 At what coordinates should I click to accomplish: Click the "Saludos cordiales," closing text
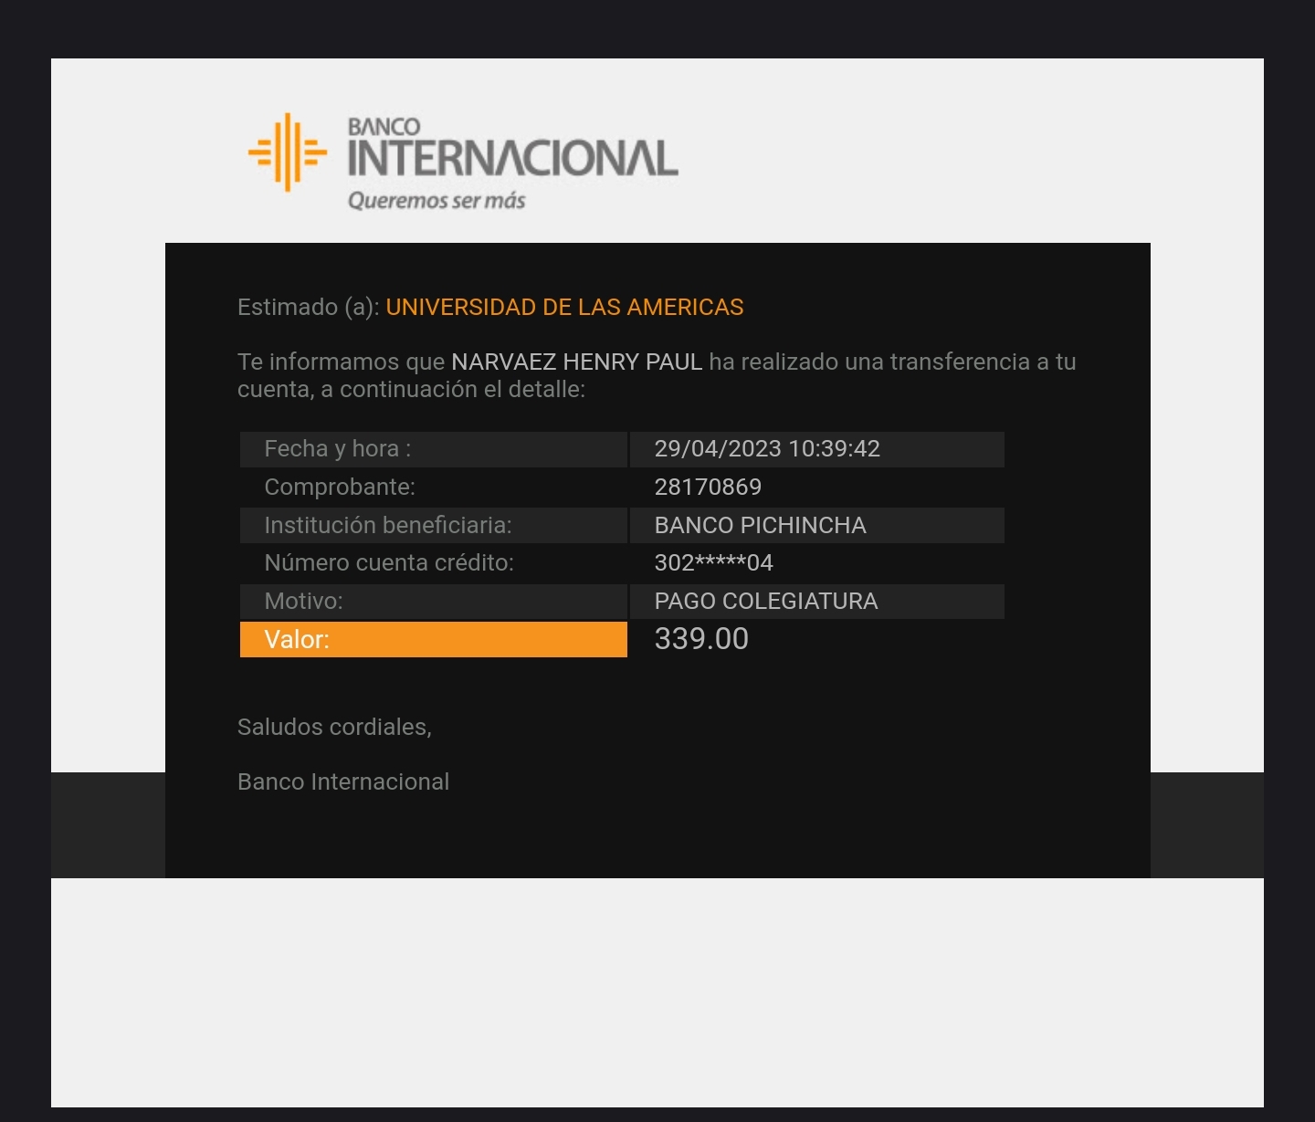(334, 728)
